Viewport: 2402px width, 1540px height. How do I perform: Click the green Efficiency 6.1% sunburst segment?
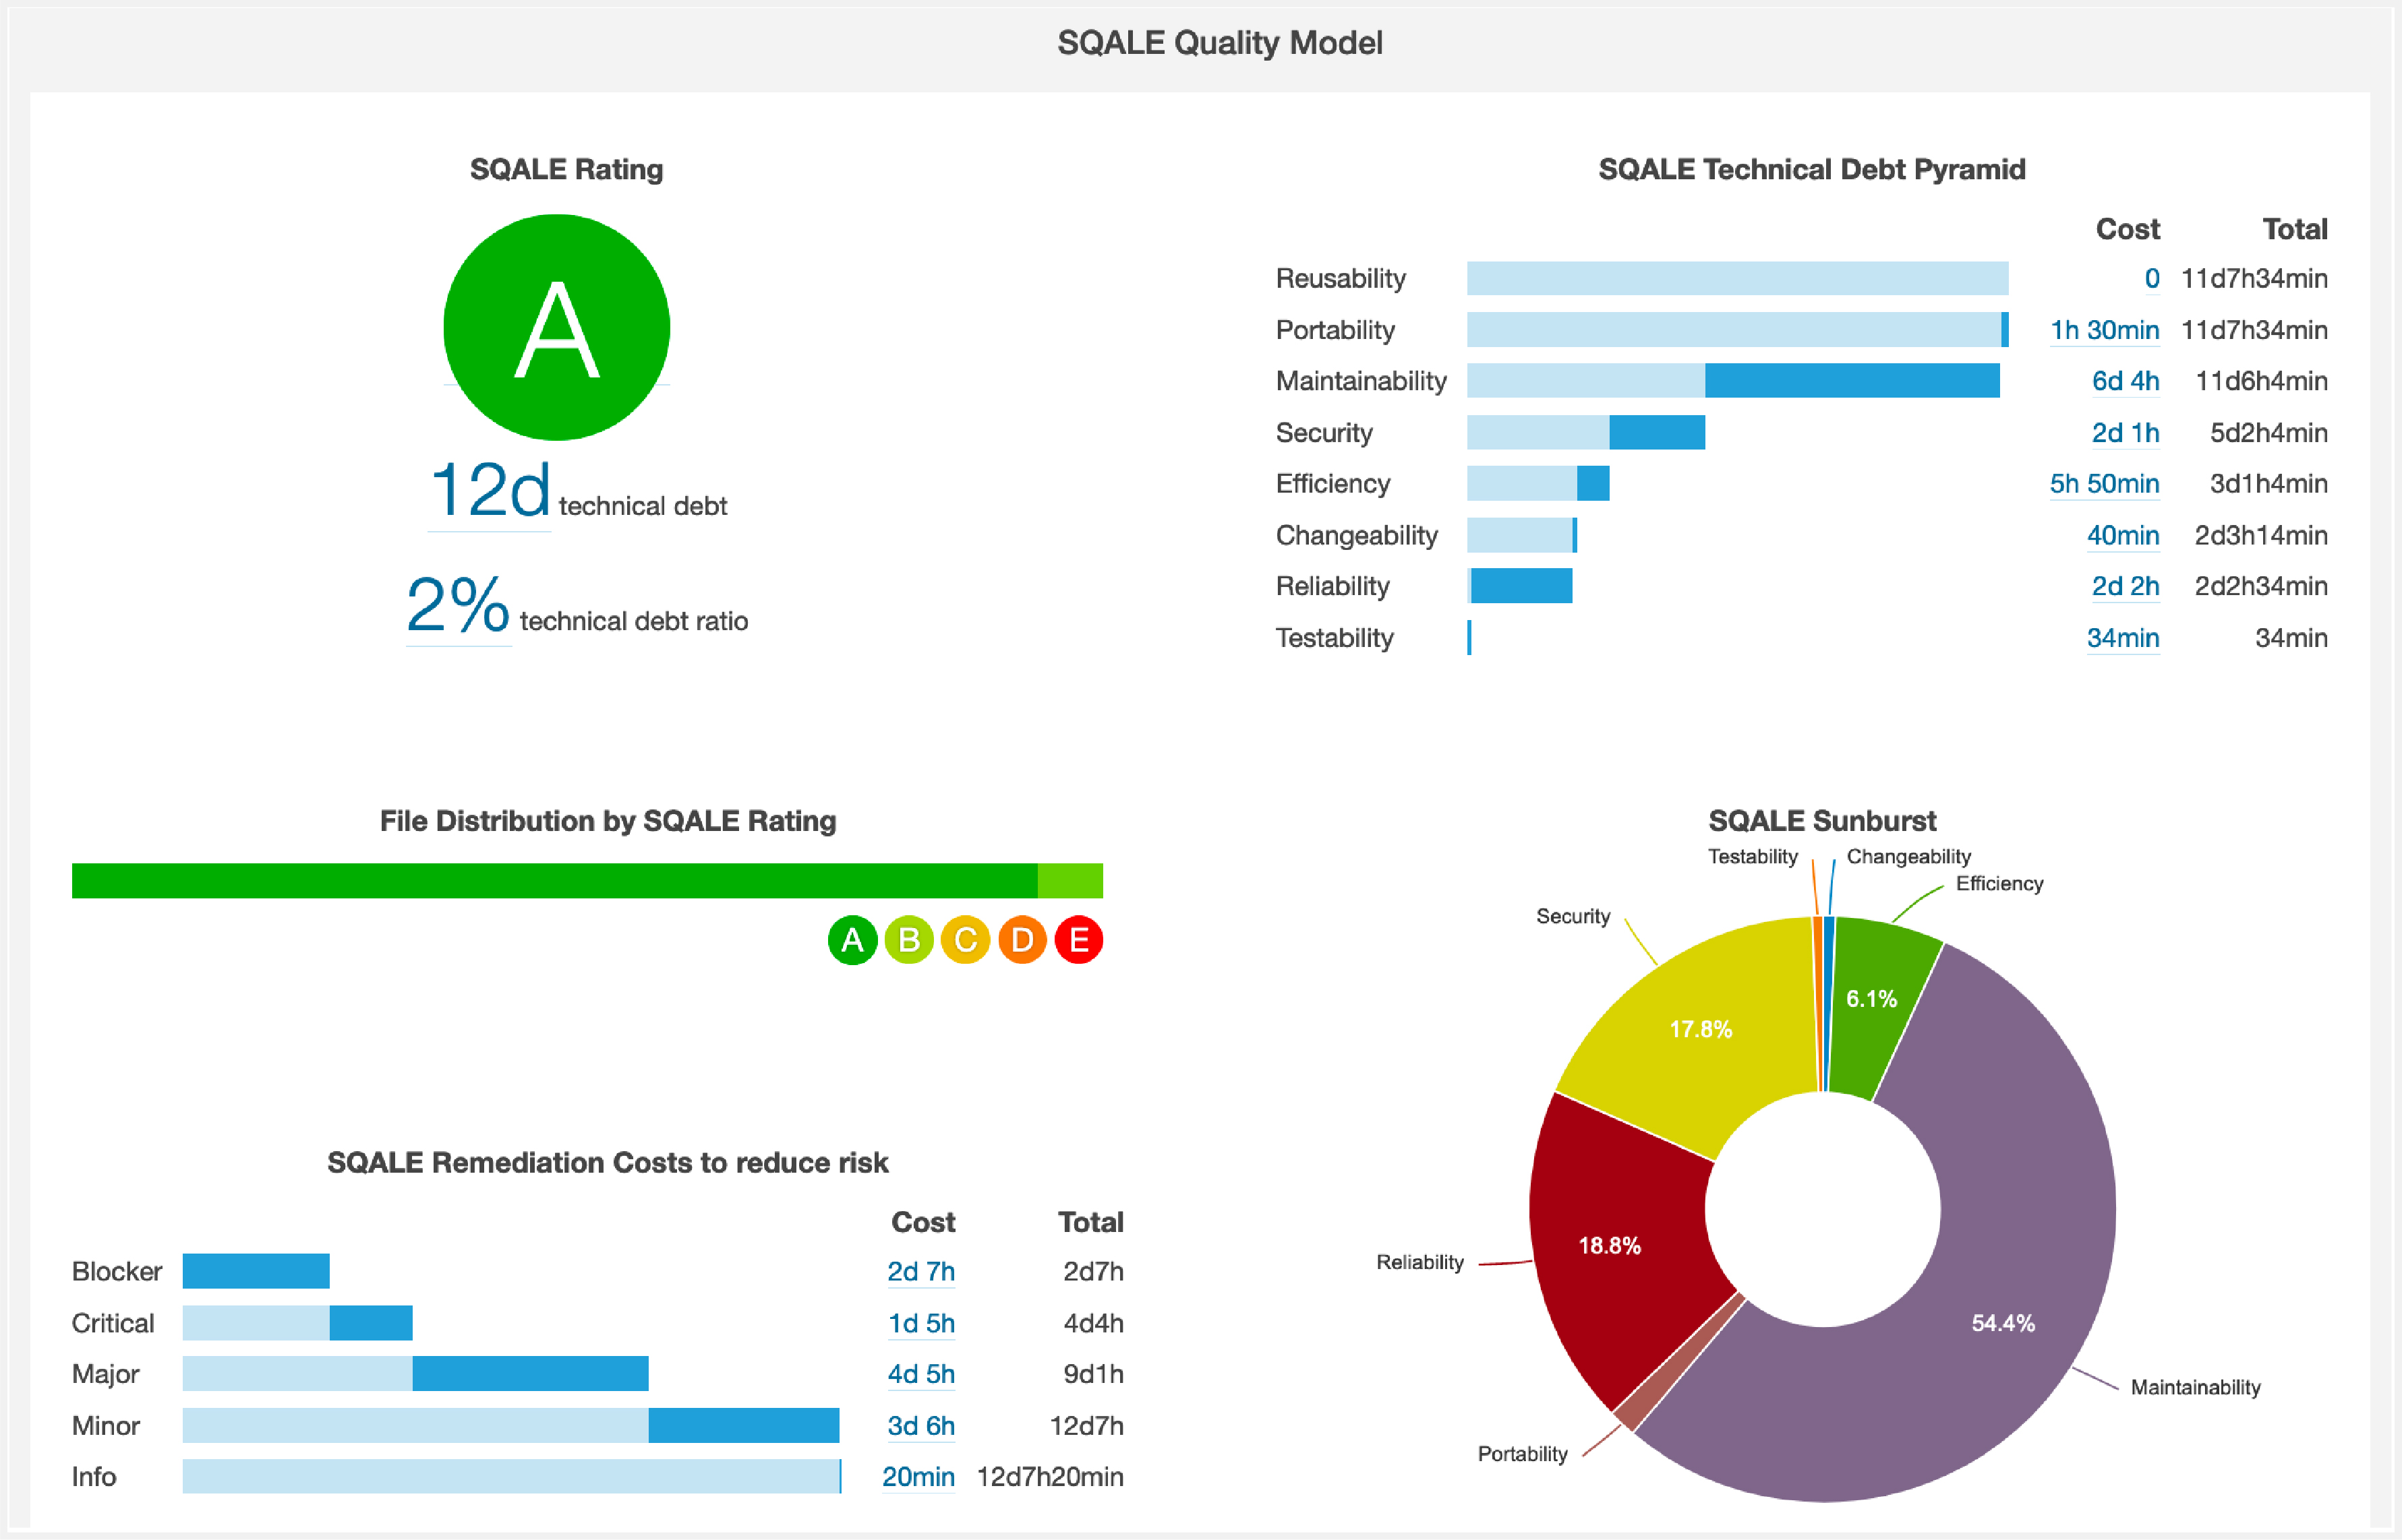(1871, 1000)
